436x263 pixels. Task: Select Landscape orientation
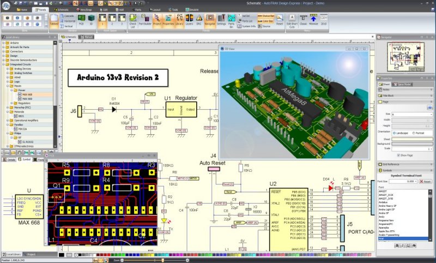click(x=401, y=133)
